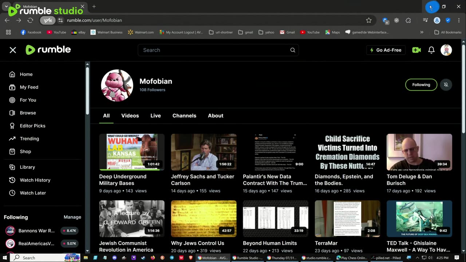This screenshot has height=262, width=466.
Task: Click the Mofobian channel avatar picture
Action: [117, 86]
